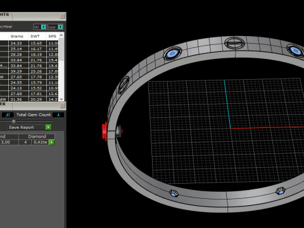Screen dimensions: 304x228
Task: Click the diamond count cell showing 4
Action: [x=25, y=142]
